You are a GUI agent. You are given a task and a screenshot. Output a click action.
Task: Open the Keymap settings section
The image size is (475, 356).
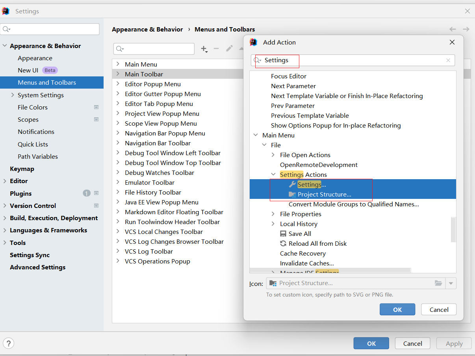(22, 169)
